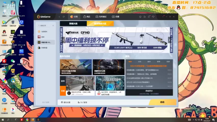Select 英雄联盟 in the sidebar

point(46,48)
